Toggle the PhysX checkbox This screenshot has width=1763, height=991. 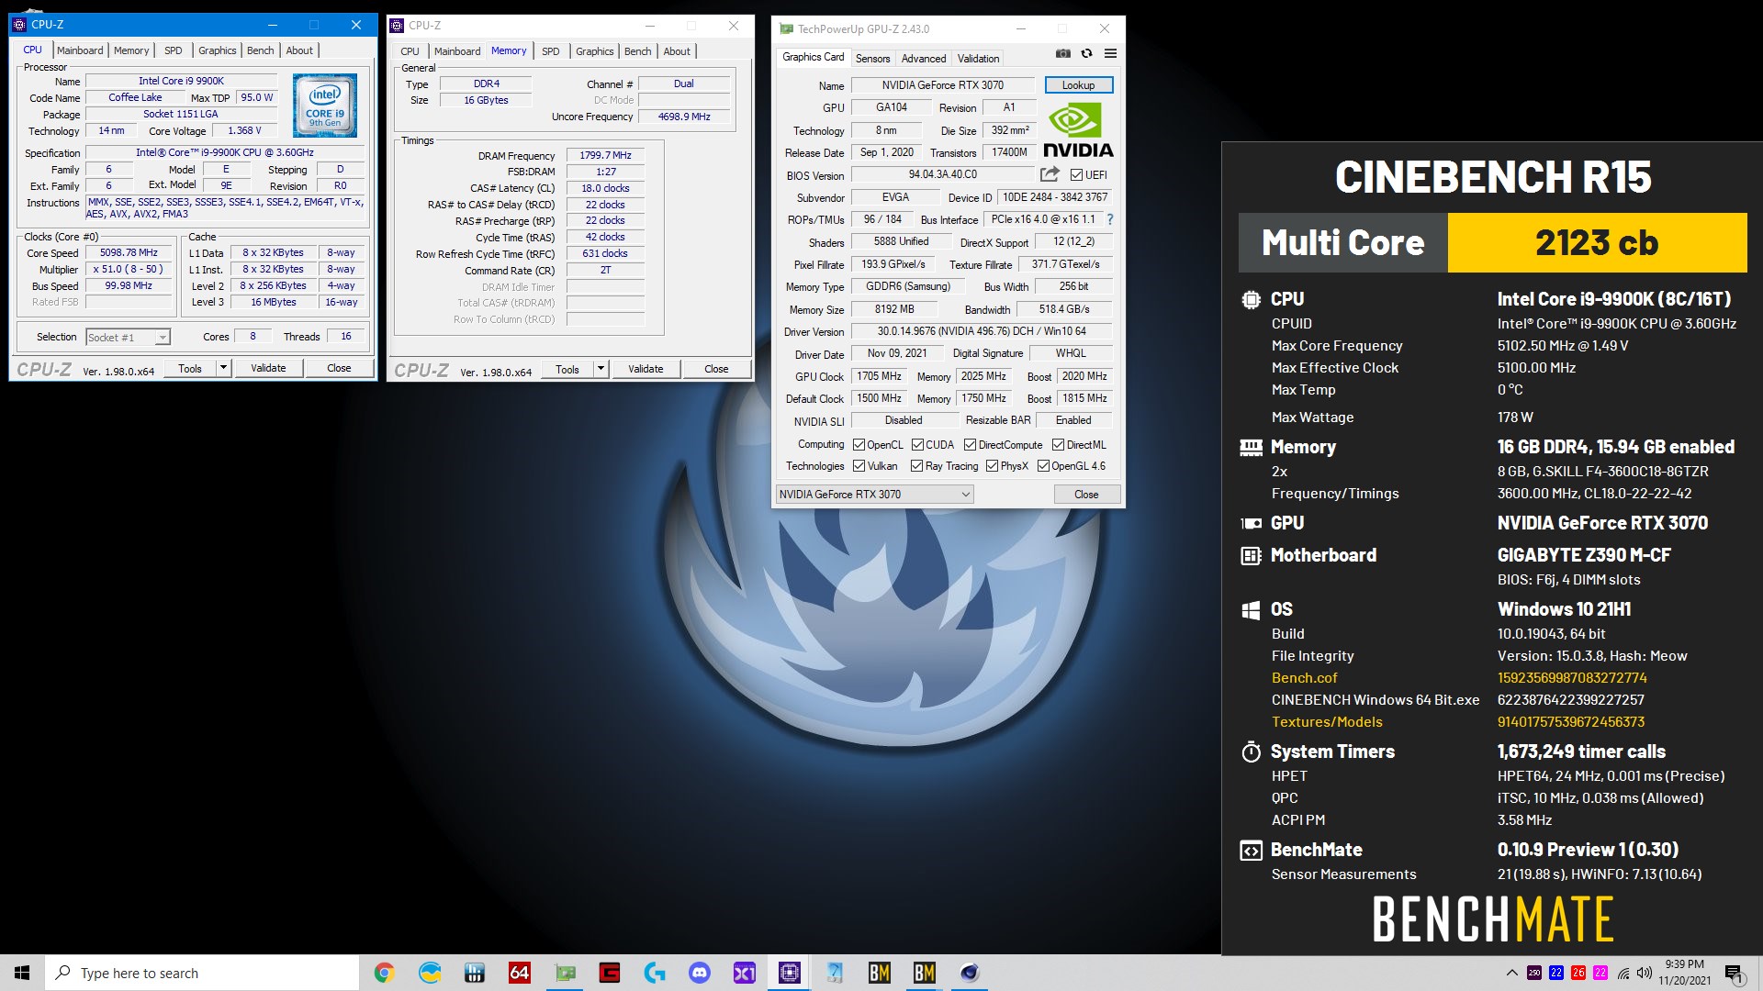(x=992, y=466)
